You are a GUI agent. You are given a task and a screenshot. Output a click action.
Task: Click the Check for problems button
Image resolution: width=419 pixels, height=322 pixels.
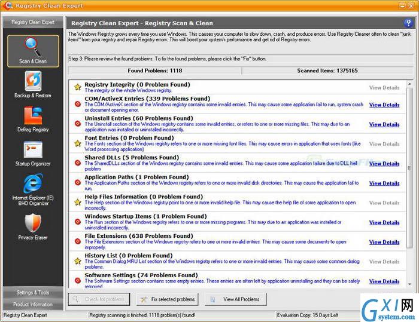99,299
